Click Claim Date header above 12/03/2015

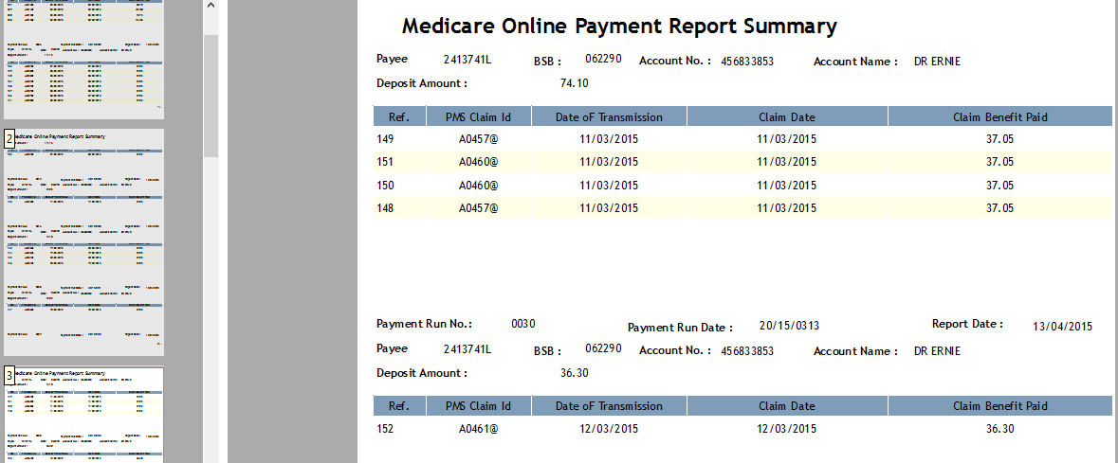tap(786, 406)
